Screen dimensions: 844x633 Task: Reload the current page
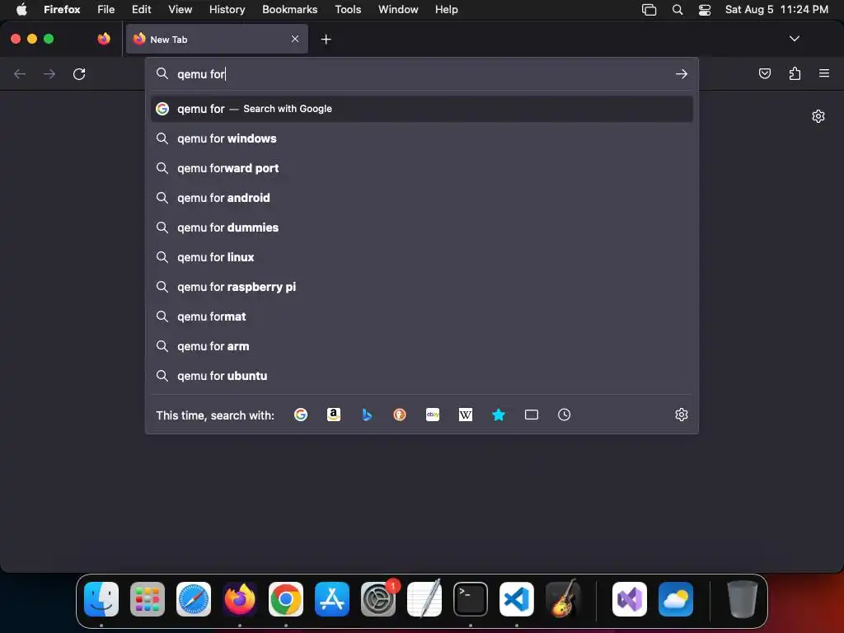[79, 73]
